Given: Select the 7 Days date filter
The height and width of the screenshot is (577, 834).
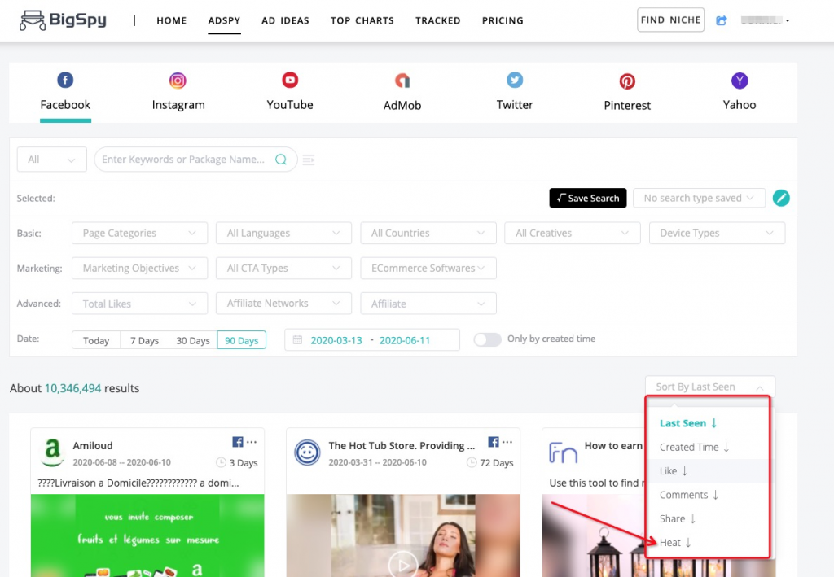Looking at the screenshot, I should pyautogui.click(x=145, y=340).
